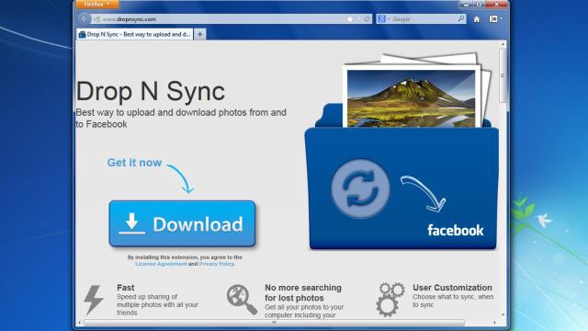The width and height of the screenshot is (588, 331).
Task: Open a new tab with plus button
Action: point(200,34)
